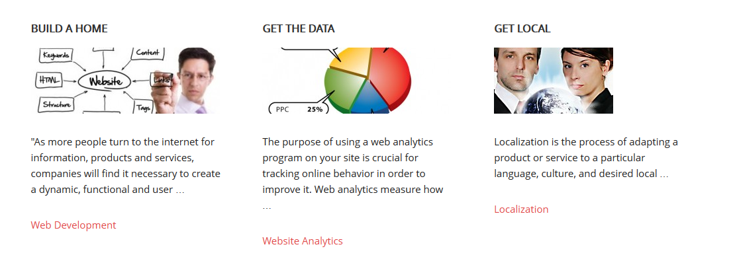Open the Web Development link
735x261 pixels.
click(x=73, y=225)
